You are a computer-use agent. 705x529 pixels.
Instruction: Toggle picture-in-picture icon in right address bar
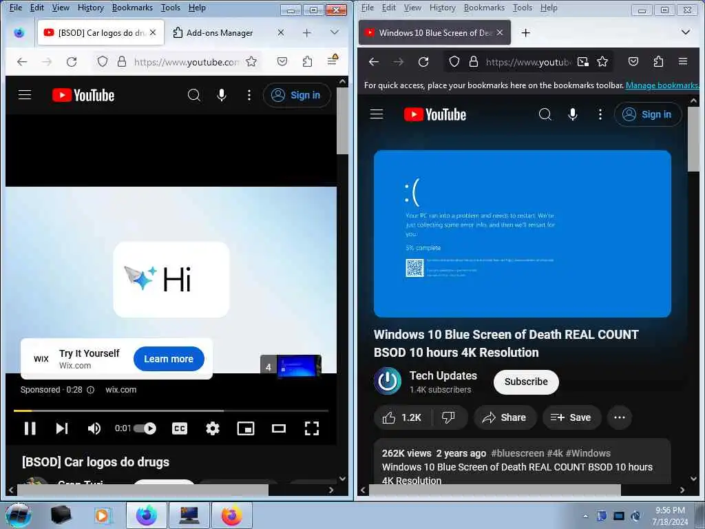582,61
